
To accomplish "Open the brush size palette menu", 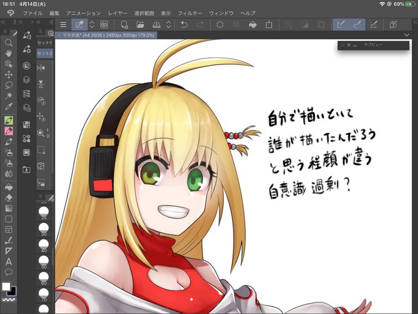I will coord(41,196).
